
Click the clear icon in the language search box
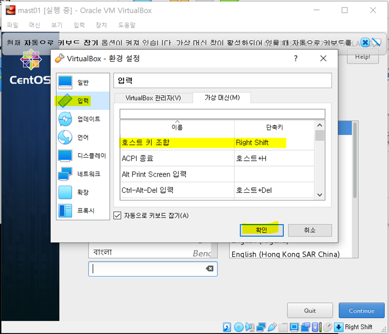210,269
